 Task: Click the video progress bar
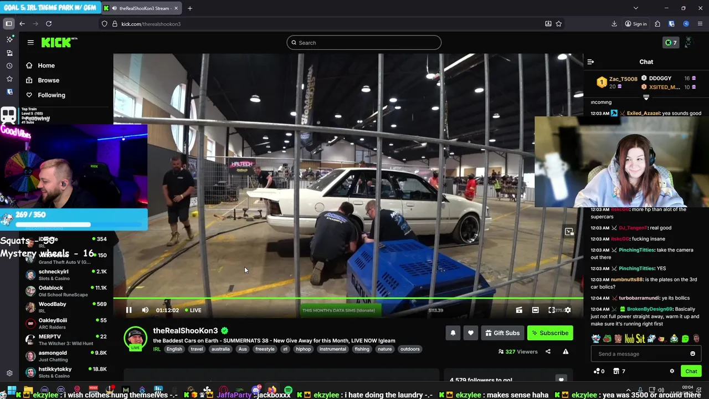click(x=348, y=299)
